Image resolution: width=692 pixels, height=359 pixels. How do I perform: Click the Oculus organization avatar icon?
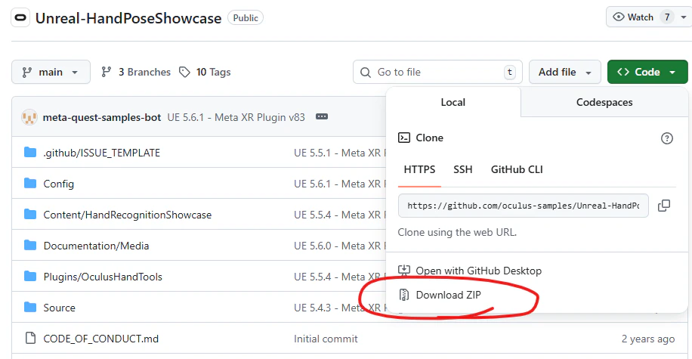(x=20, y=18)
